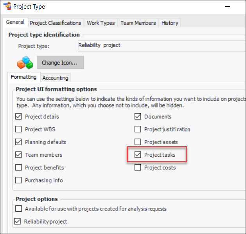Check the Project assets checkbox
This screenshot has width=246, height=234.
[x=138, y=142]
